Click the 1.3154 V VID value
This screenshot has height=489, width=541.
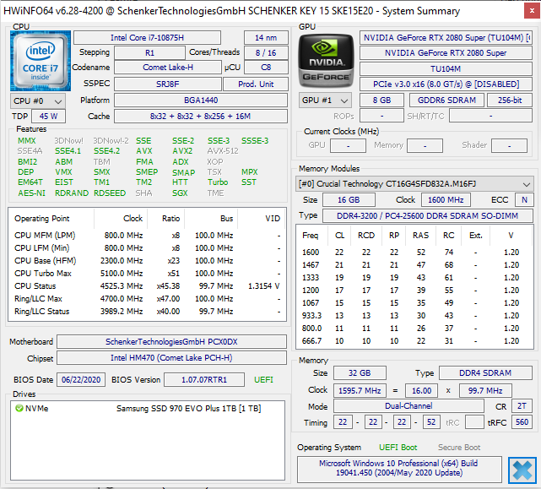(263, 286)
